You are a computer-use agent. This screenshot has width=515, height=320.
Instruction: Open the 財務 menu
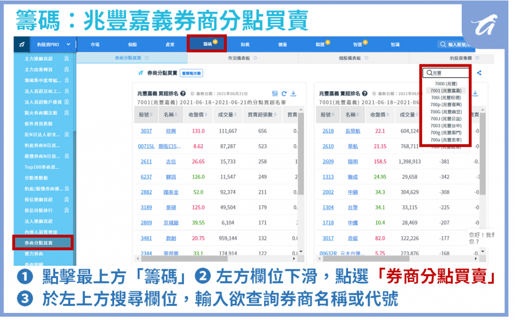(x=245, y=44)
